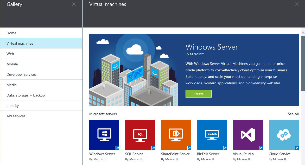Open the Data, storage, + backup category
305x165 pixels.
(x=24, y=95)
